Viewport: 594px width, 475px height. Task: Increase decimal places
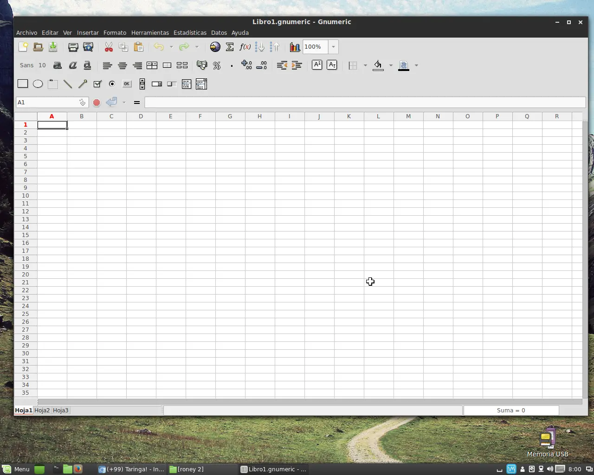246,65
